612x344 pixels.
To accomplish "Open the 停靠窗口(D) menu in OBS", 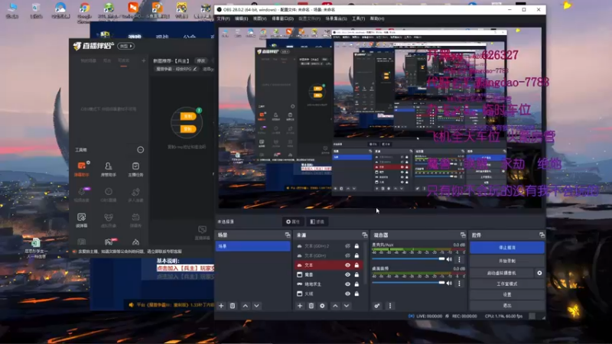I will tap(282, 18).
